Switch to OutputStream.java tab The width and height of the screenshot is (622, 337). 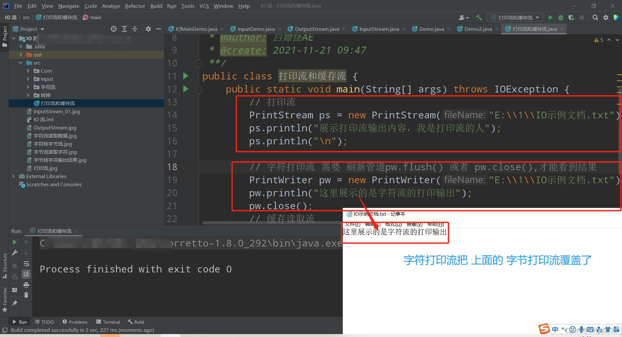317,29
